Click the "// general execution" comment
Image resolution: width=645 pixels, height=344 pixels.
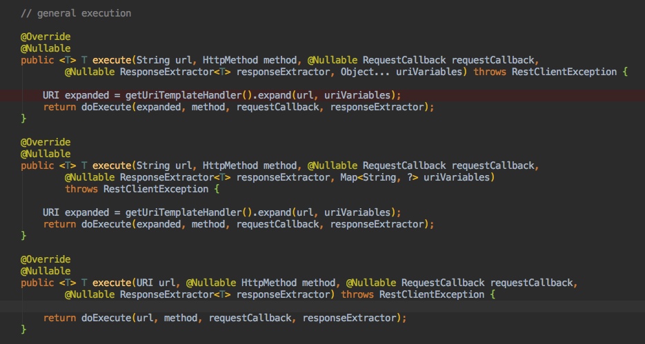pyautogui.click(x=76, y=13)
